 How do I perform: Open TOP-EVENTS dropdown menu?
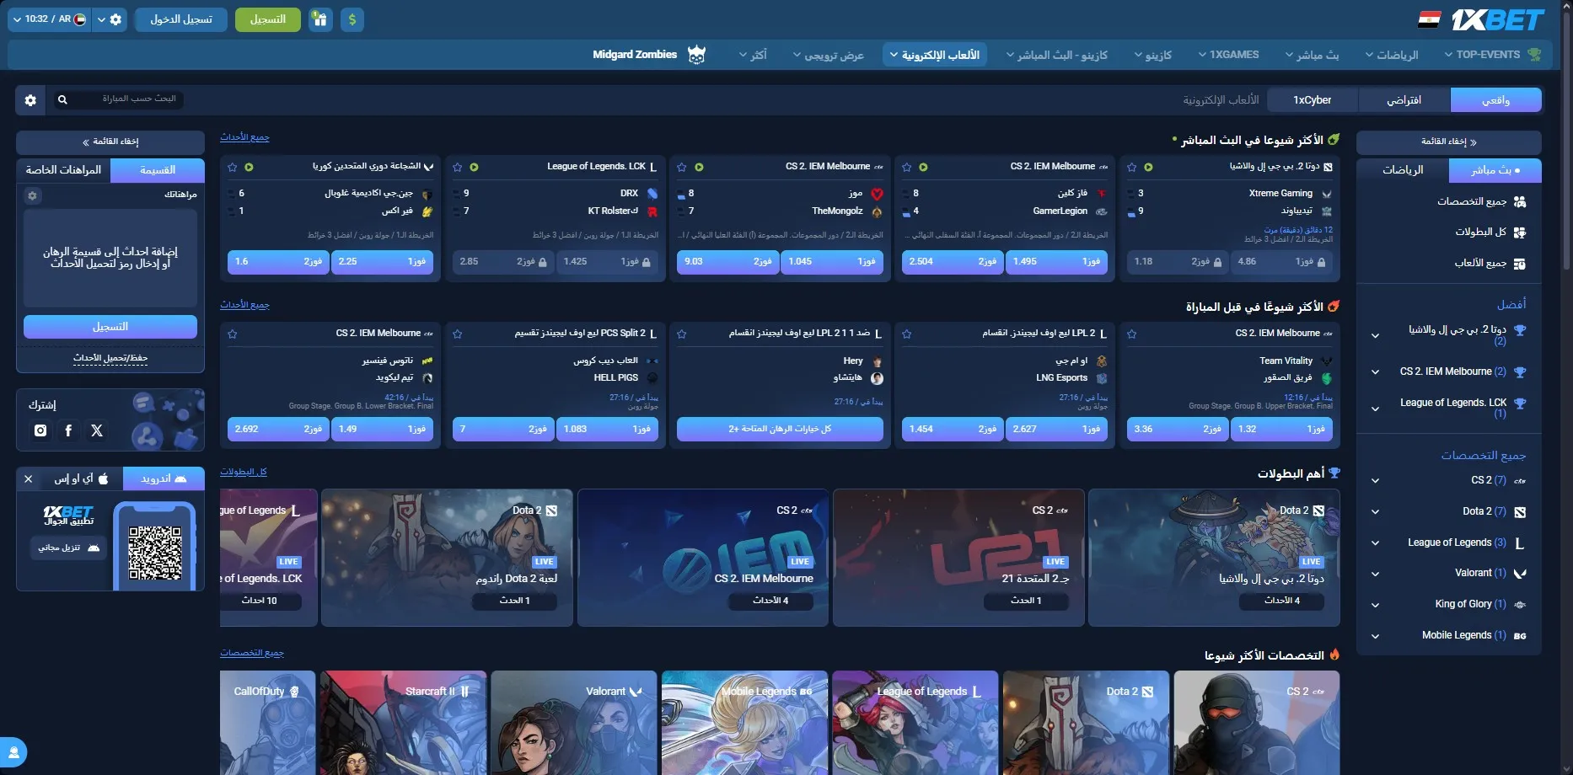click(1493, 55)
